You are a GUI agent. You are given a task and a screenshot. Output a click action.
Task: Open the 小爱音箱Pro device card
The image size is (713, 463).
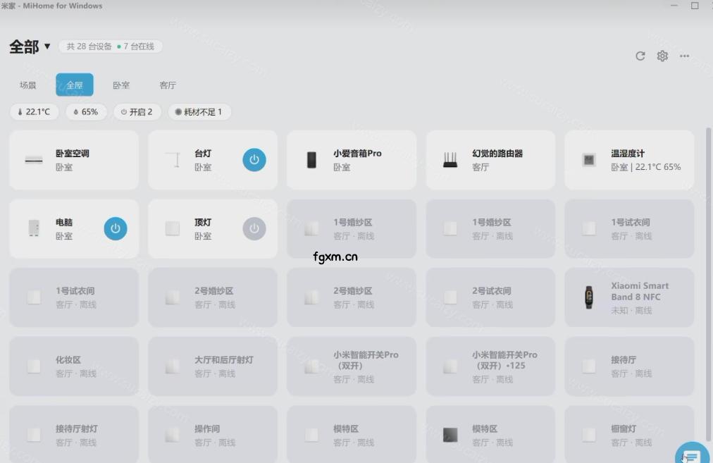[352, 160]
